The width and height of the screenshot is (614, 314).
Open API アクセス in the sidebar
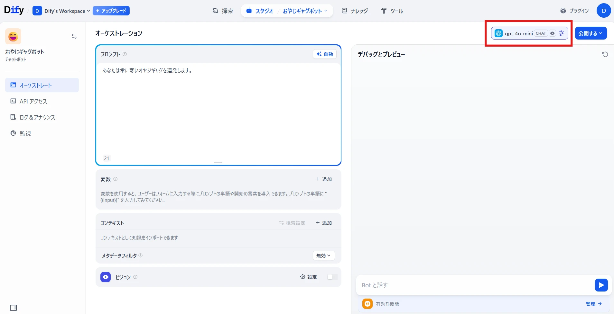[33, 101]
